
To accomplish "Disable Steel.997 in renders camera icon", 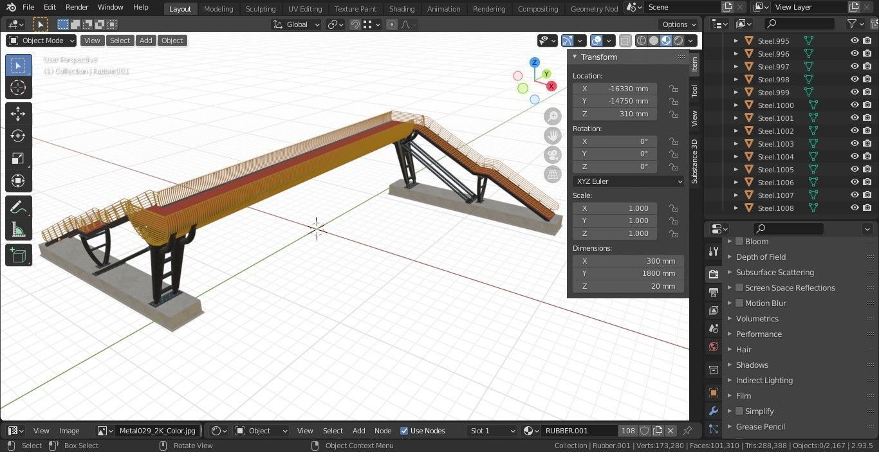I will pyautogui.click(x=867, y=66).
